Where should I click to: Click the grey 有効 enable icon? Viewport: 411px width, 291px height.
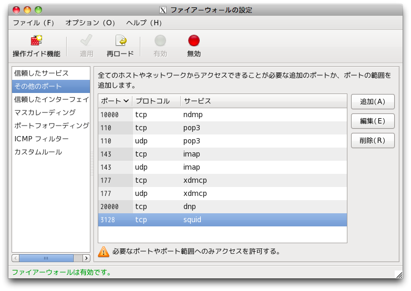point(160,41)
